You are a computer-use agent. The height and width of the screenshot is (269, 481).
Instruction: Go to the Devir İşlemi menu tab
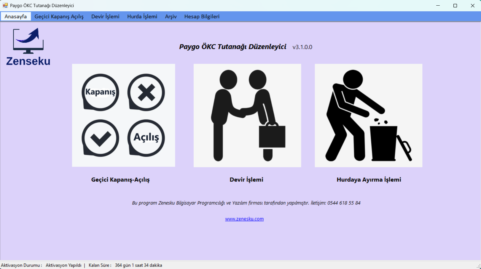coord(105,17)
